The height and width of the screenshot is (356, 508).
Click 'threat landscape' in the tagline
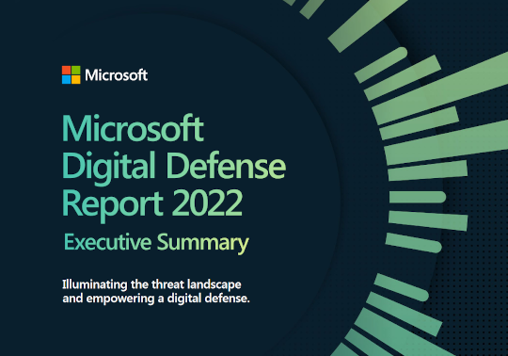[197, 284]
